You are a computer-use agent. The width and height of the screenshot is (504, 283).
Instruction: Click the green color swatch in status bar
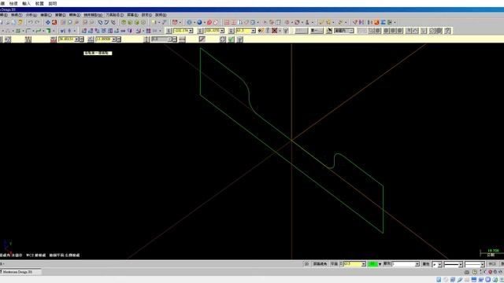(x=372, y=264)
